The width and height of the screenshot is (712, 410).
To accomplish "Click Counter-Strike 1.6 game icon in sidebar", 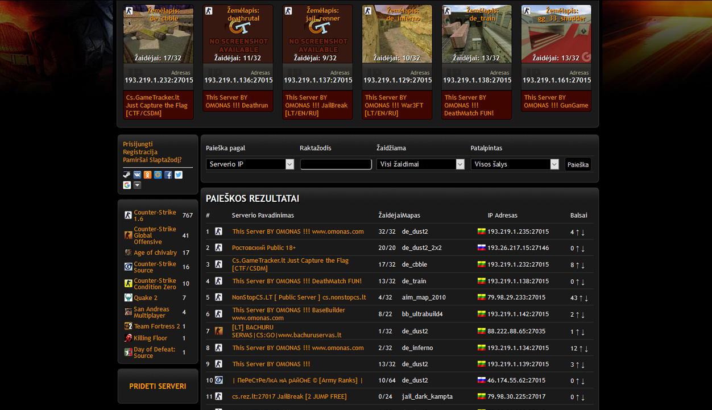I will tap(128, 216).
